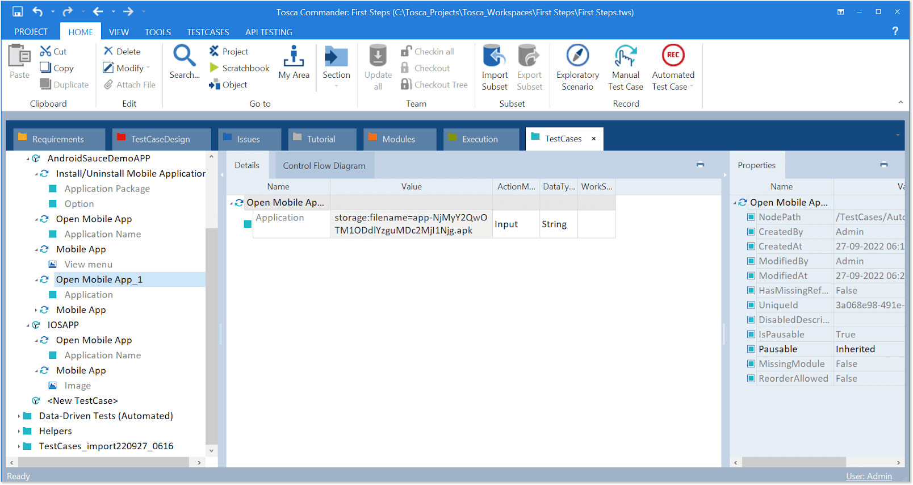
Task: Click the Search magnifier icon
Action: pyautogui.click(x=185, y=56)
